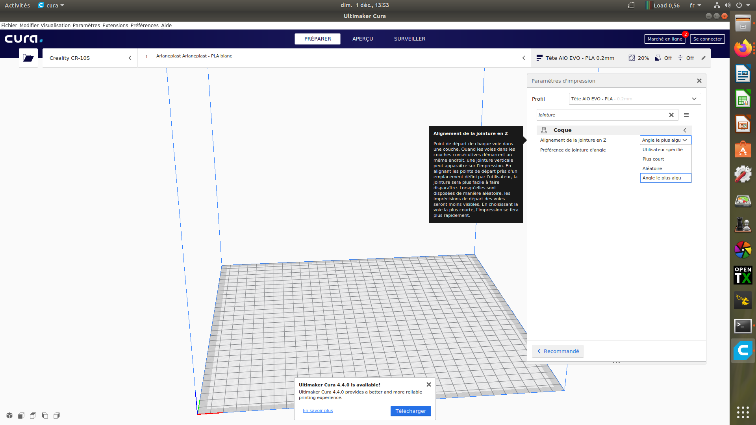Open the Extensions menu

click(115, 26)
